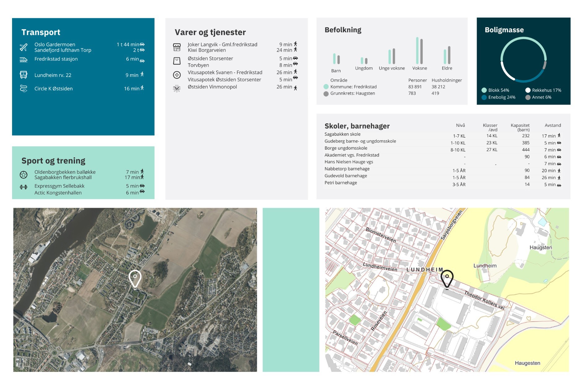582x387 pixels.
Task: Click the Barn bars in the population chart
Action: point(336,59)
